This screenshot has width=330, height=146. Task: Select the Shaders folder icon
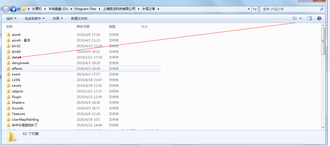coord(9,102)
